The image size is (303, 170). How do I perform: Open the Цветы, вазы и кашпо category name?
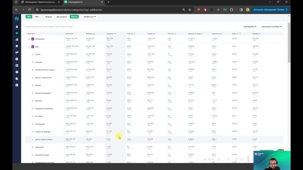click(44, 139)
